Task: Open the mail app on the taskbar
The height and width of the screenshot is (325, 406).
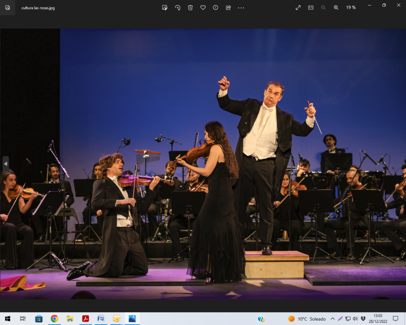Action: pos(117,319)
